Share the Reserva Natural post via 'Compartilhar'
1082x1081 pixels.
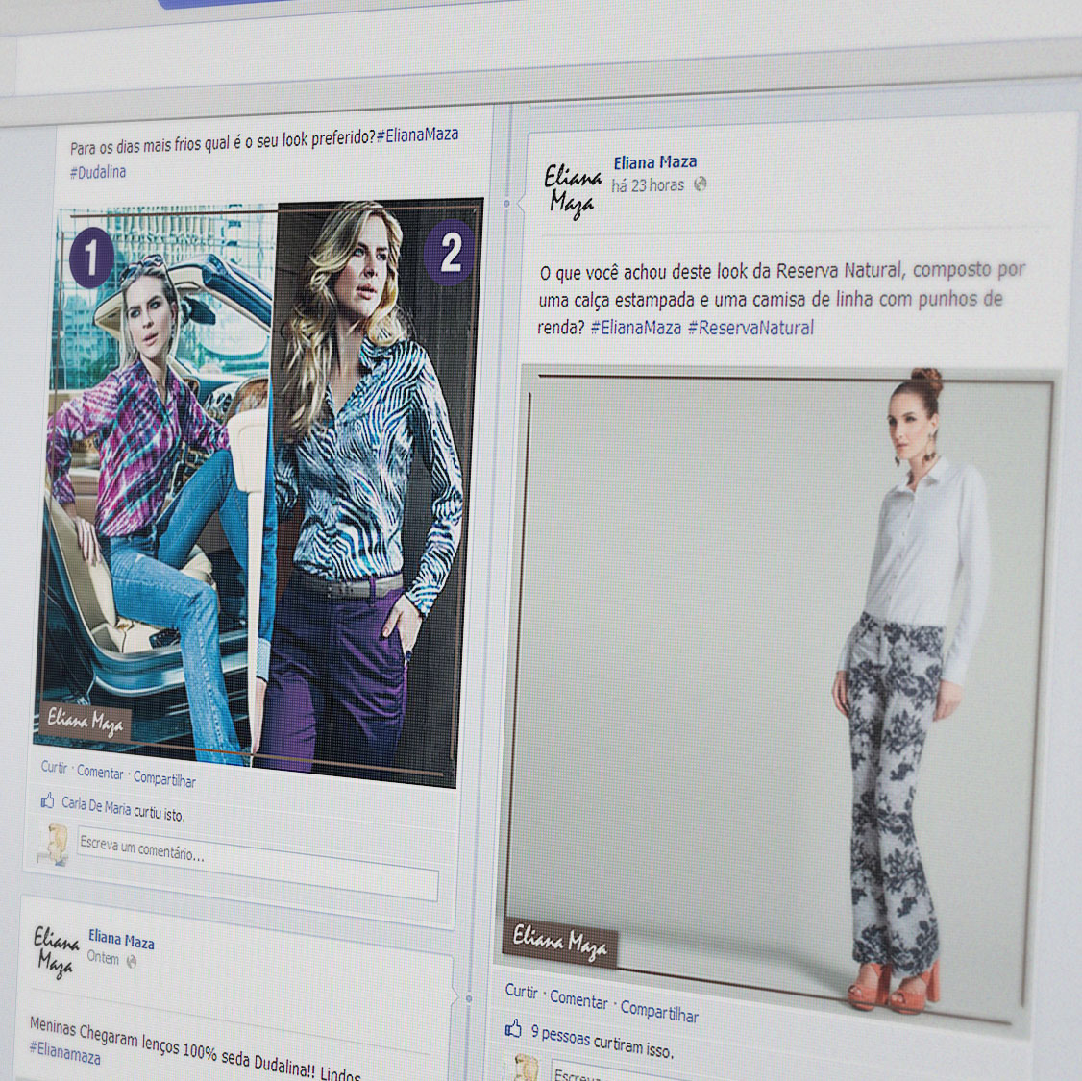tap(658, 1011)
